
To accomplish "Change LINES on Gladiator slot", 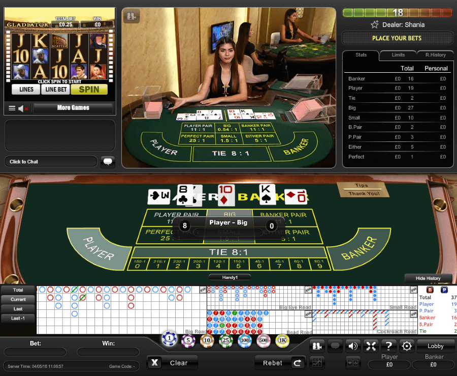I will [26, 90].
